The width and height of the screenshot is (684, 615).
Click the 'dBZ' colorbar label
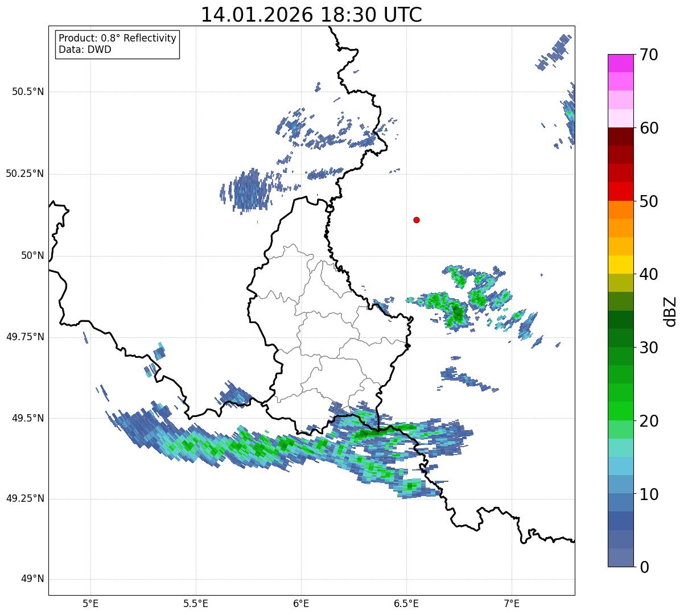670,311
